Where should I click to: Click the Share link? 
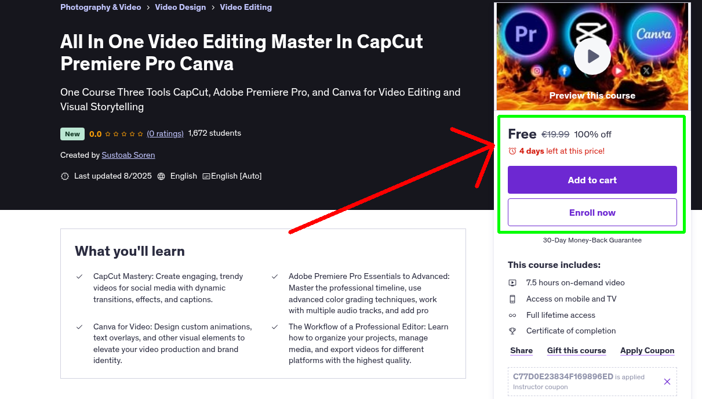tap(521, 350)
